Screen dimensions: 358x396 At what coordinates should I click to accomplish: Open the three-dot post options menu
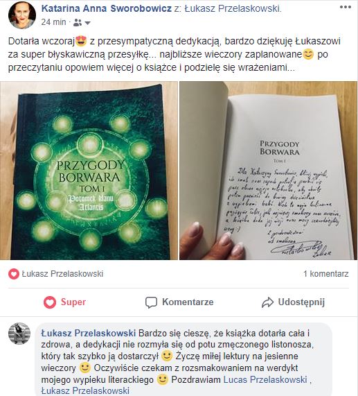345,7
